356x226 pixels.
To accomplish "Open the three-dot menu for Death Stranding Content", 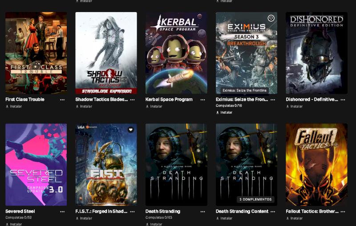I will click(x=273, y=212).
